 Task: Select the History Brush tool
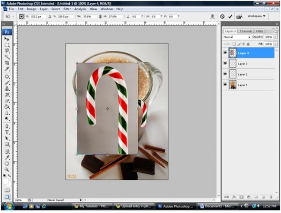pos(7,95)
